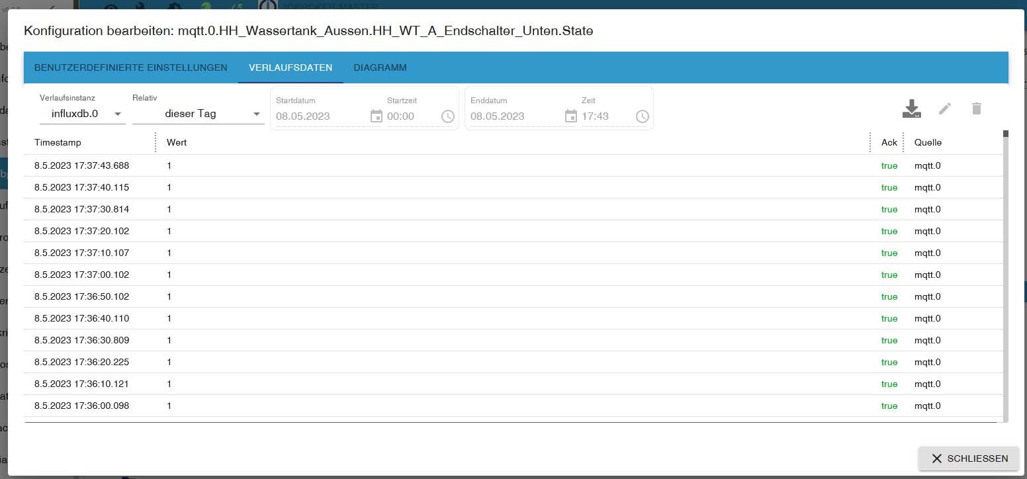The image size is (1027, 479).
Task: Click the Ack column header
Action: [889, 142]
